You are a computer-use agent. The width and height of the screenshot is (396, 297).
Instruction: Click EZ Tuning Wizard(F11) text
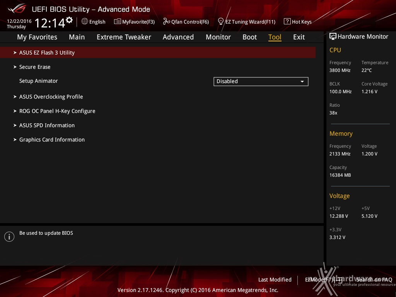[x=250, y=22]
